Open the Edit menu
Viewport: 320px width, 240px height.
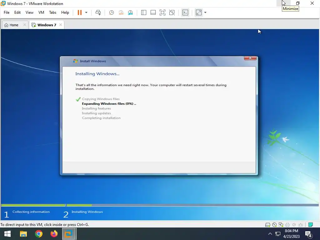point(17,12)
